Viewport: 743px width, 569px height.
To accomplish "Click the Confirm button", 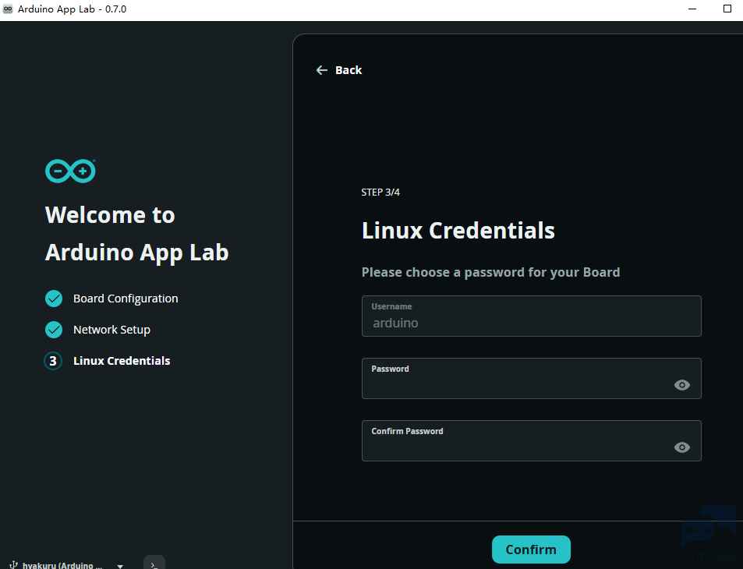I will [531, 550].
